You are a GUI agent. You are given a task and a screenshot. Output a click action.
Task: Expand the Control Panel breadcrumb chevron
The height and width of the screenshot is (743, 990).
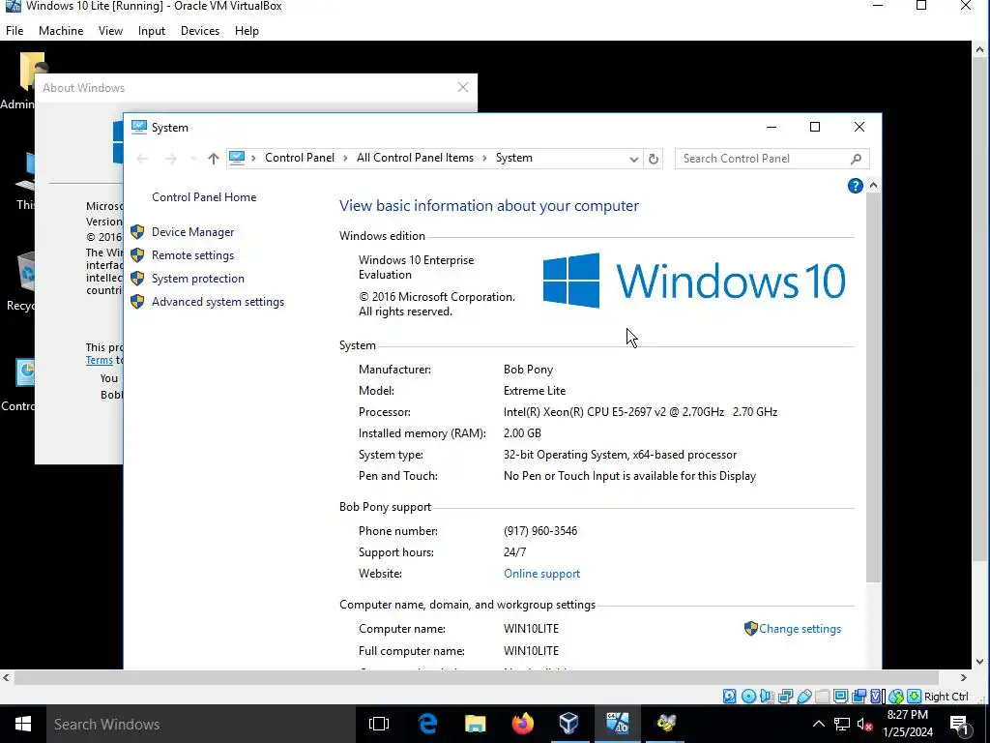[345, 158]
